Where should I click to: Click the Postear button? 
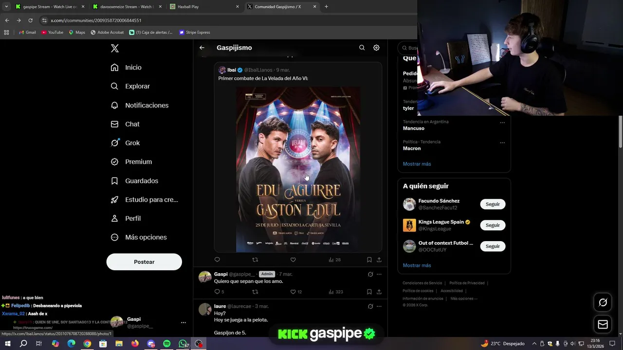pyautogui.click(x=144, y=262)
